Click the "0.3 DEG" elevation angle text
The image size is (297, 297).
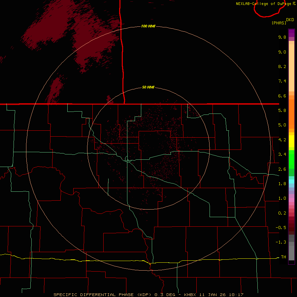[165, 295]
